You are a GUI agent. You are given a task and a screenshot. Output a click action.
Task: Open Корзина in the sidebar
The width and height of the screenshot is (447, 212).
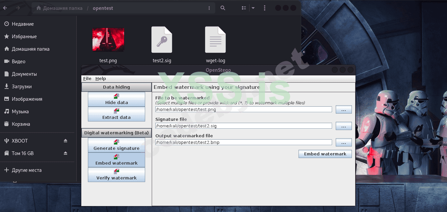(x=38, y=124)
